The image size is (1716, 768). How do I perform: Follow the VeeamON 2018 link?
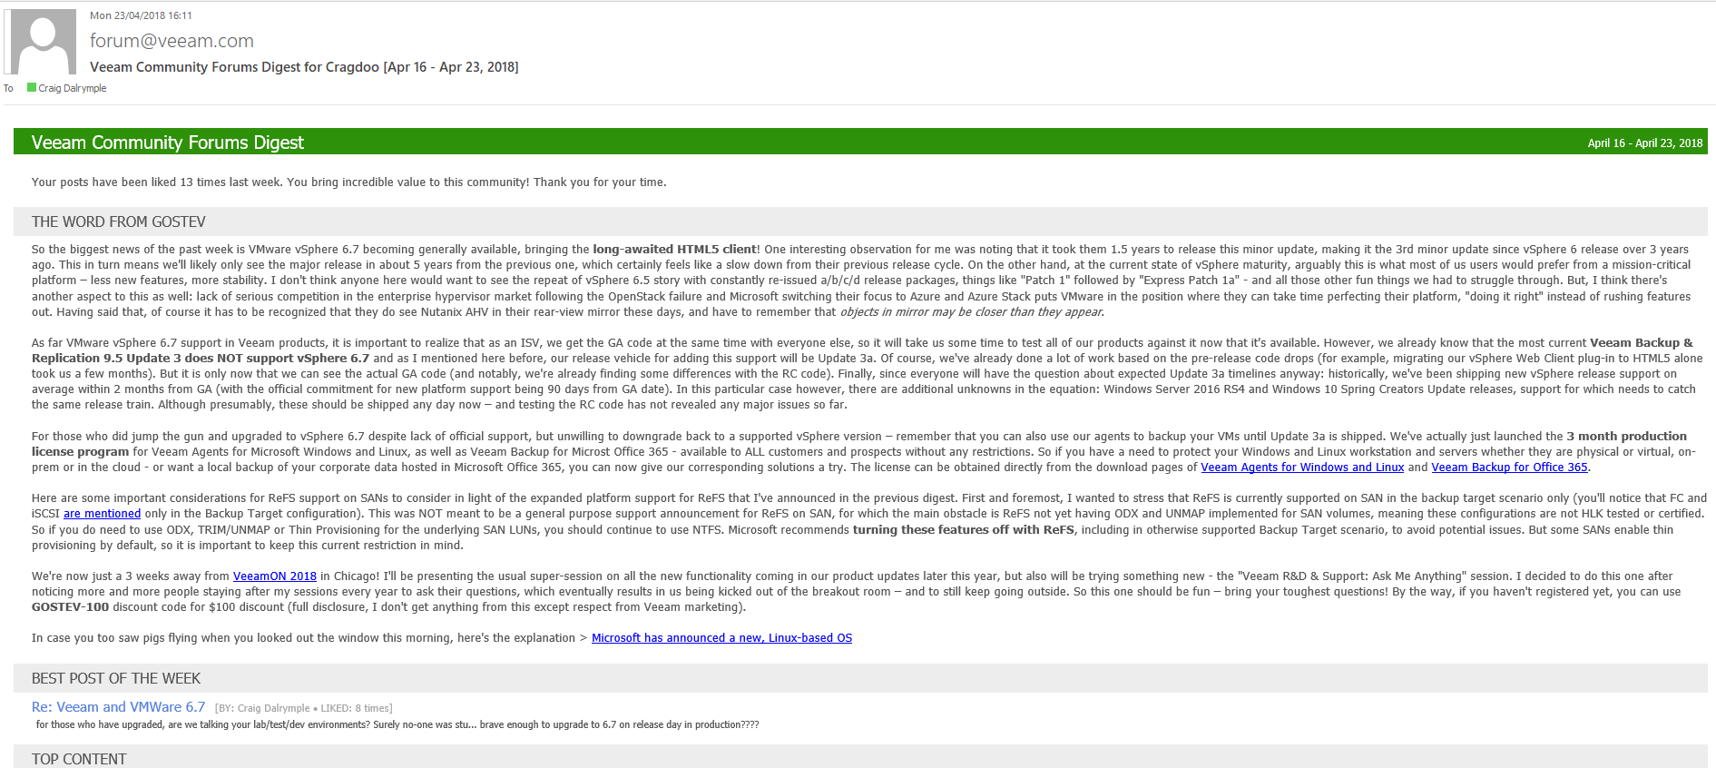click(x=275, y=576)
